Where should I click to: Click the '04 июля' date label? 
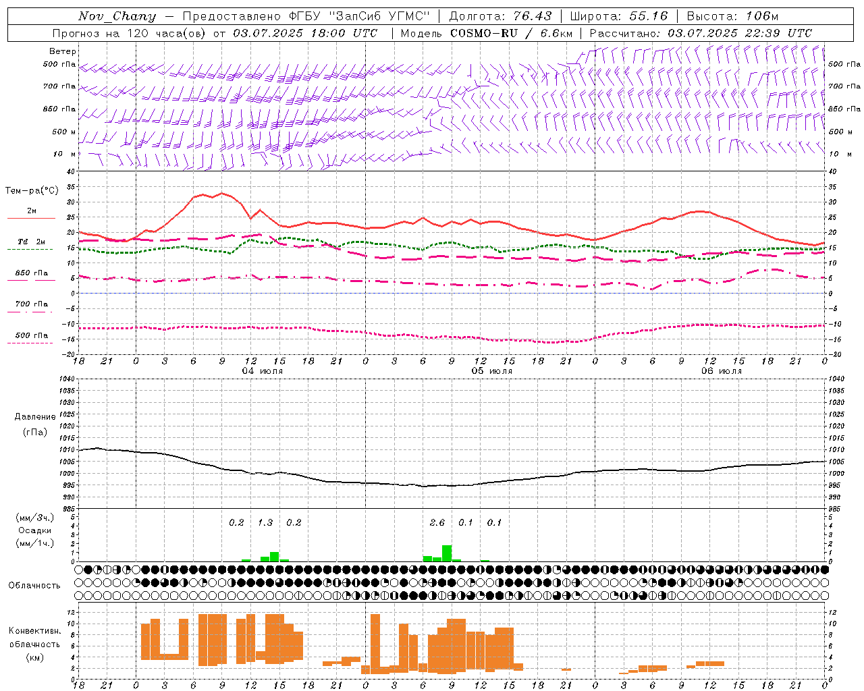[x=263, y=371]
